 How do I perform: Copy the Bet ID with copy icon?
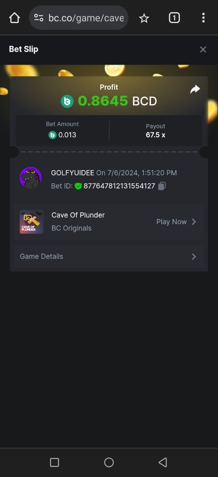[162, 186]
